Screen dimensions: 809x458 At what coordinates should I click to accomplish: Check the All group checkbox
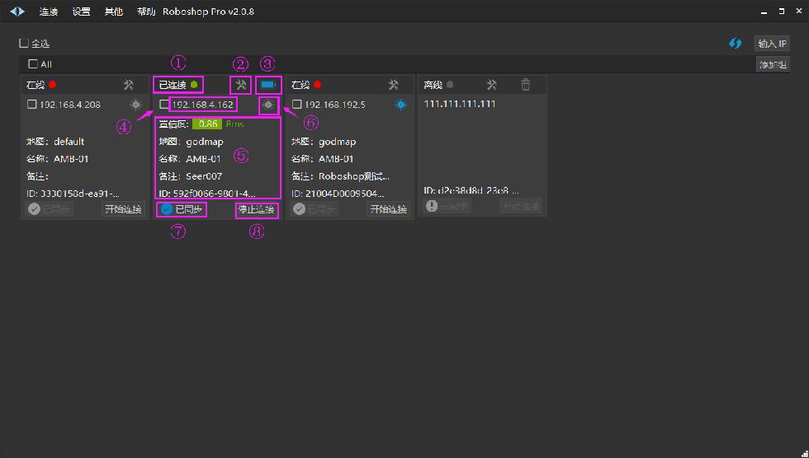[x=33, y=64]
